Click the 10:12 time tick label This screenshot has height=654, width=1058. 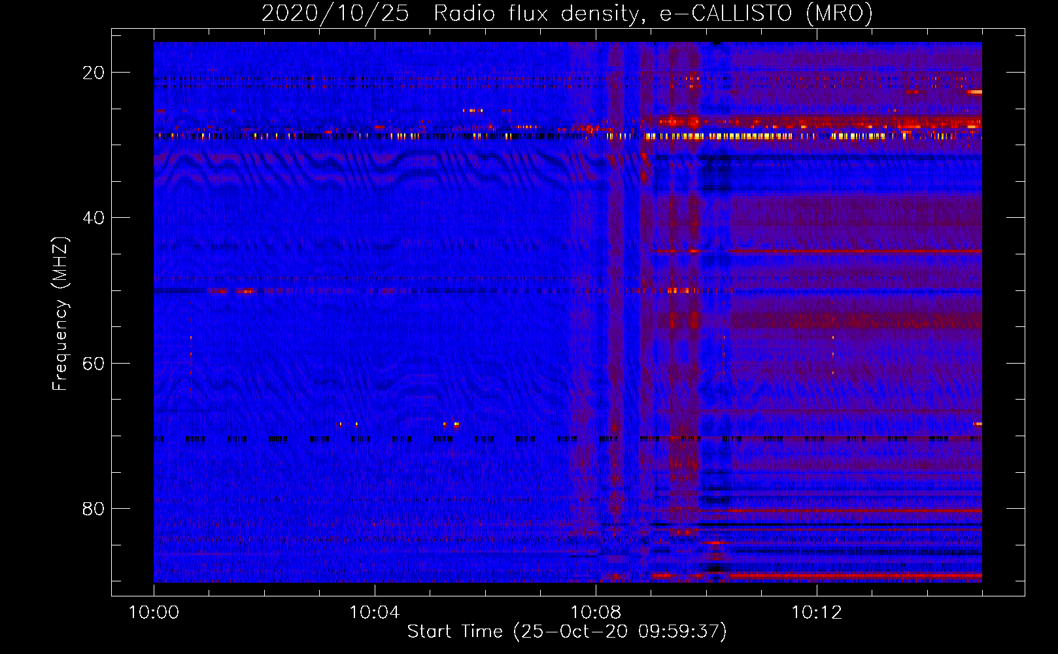click(x=817, y=612)
